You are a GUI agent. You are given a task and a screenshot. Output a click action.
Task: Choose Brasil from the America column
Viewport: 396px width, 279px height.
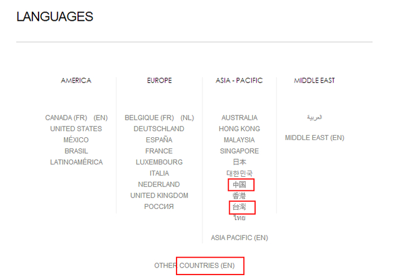[76, 151]
